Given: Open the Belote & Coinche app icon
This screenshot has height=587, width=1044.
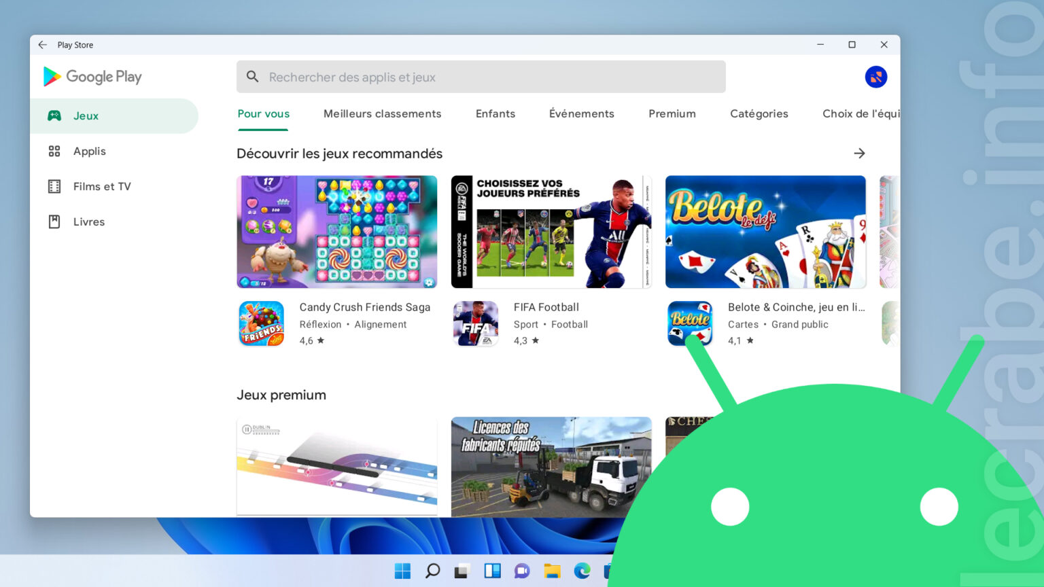Looking at the screenshot, I should point(690,323).
